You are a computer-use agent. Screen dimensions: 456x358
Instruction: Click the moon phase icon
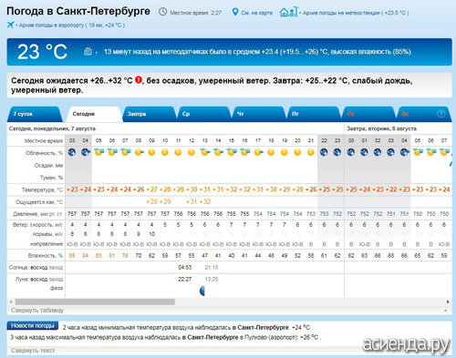pyautogui.click(x=202, y=291)
